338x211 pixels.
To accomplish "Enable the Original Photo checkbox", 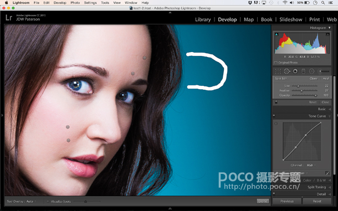I will click(x=275, y=63).
